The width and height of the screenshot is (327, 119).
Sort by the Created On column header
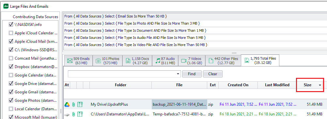(x=238, y=85)
